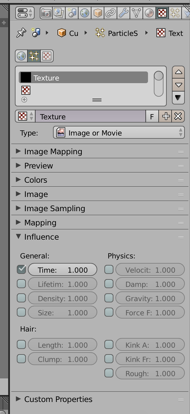
Task: Open the Render properties tab (camera icon)
Action: (46, 13)
